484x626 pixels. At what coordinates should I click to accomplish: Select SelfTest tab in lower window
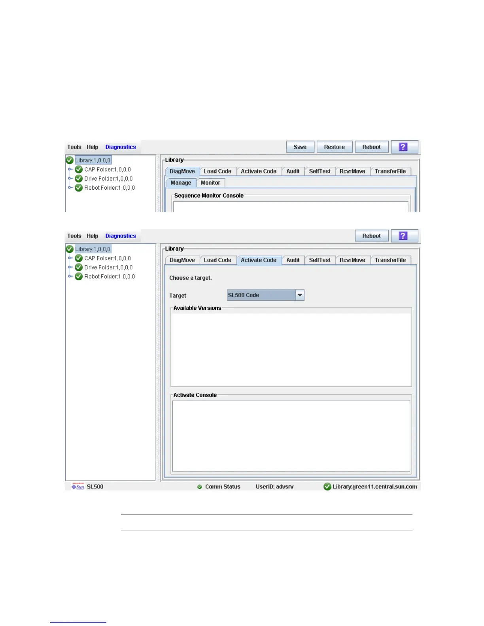pos(320,260)
